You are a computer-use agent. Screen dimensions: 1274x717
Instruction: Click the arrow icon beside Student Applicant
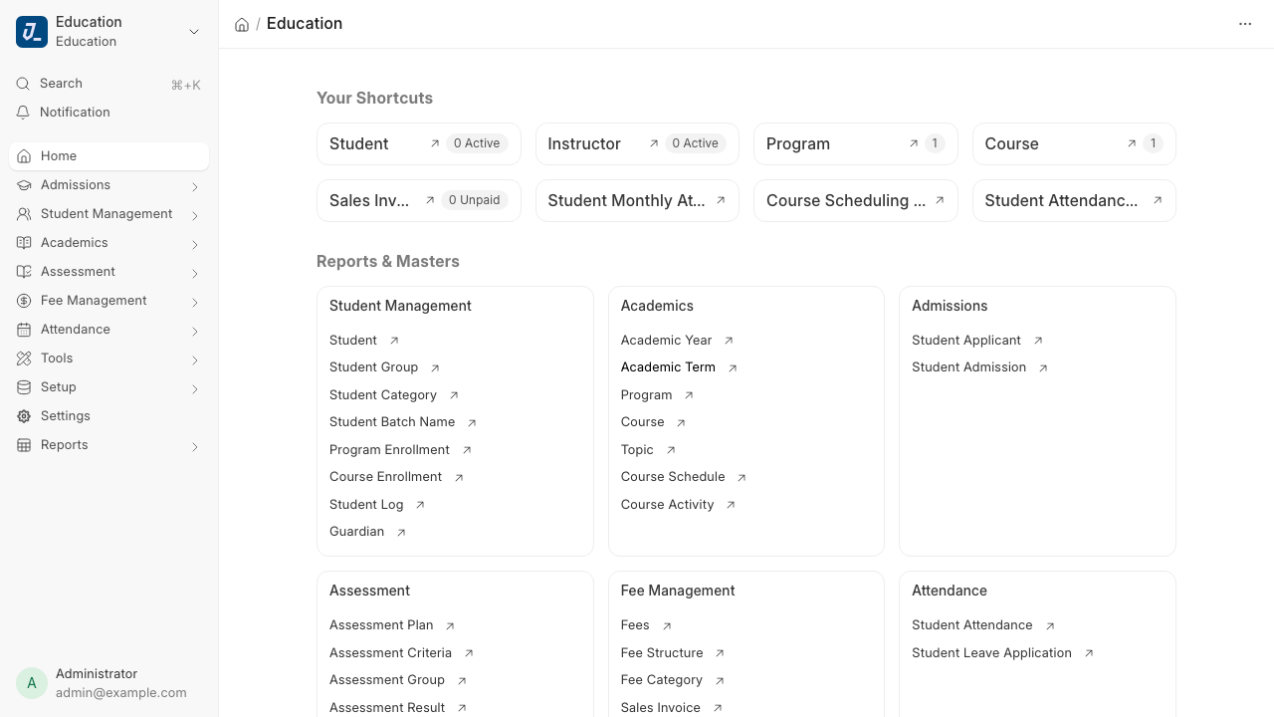click(x=1038, y=341)
